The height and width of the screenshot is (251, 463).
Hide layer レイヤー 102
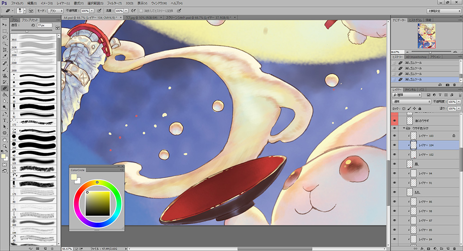coord(394,154)
